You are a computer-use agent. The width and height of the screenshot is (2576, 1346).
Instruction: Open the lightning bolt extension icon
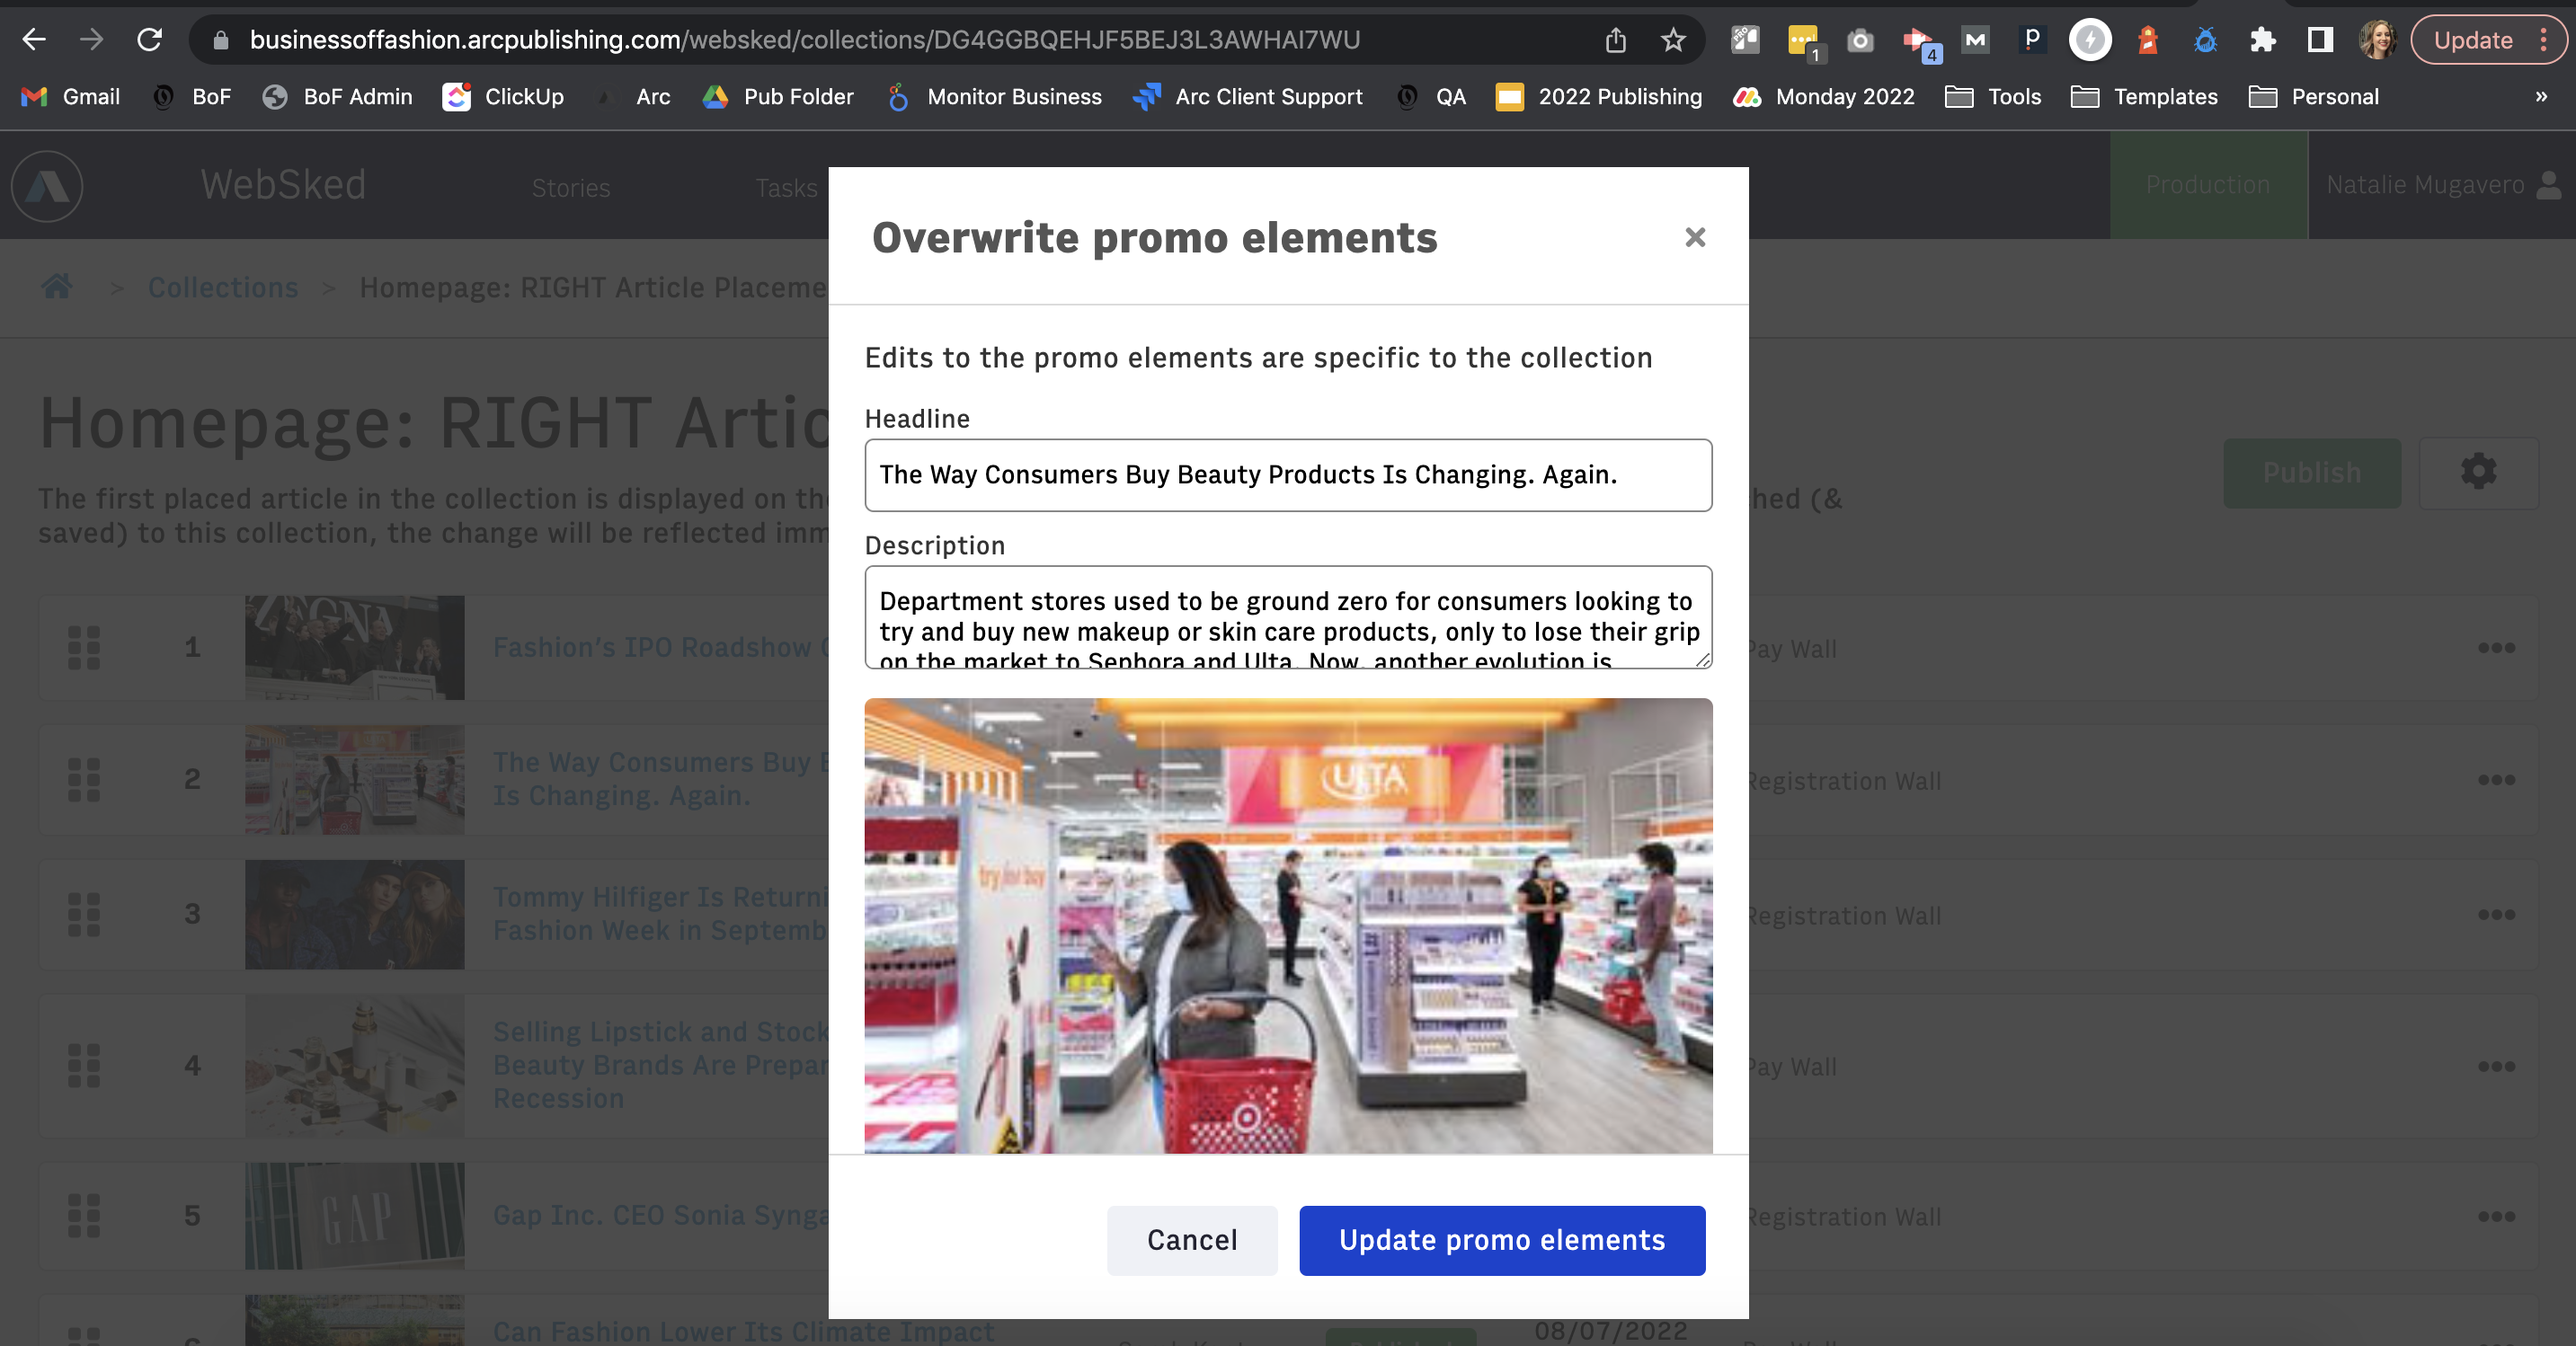[2090, 40]
